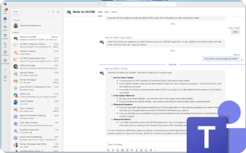
Task: Open Viva Insights from the left rail
Action: click(x=5, y=61)
